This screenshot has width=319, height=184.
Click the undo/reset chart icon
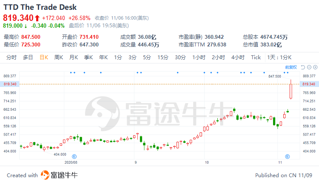[x=303, y=67]
